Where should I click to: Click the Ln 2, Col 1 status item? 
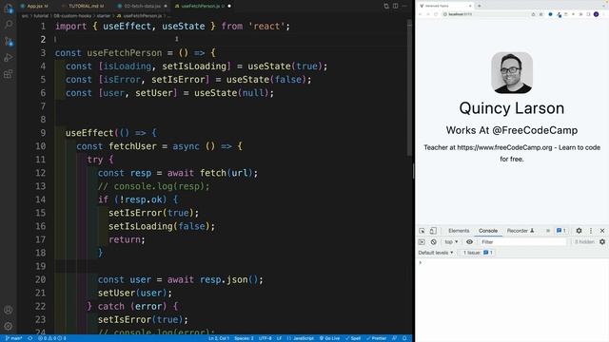219,338
